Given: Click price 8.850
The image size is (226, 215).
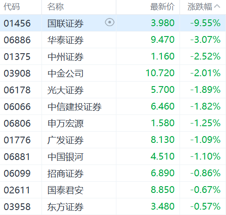Looking at the screenshot, I should (163, 190).
